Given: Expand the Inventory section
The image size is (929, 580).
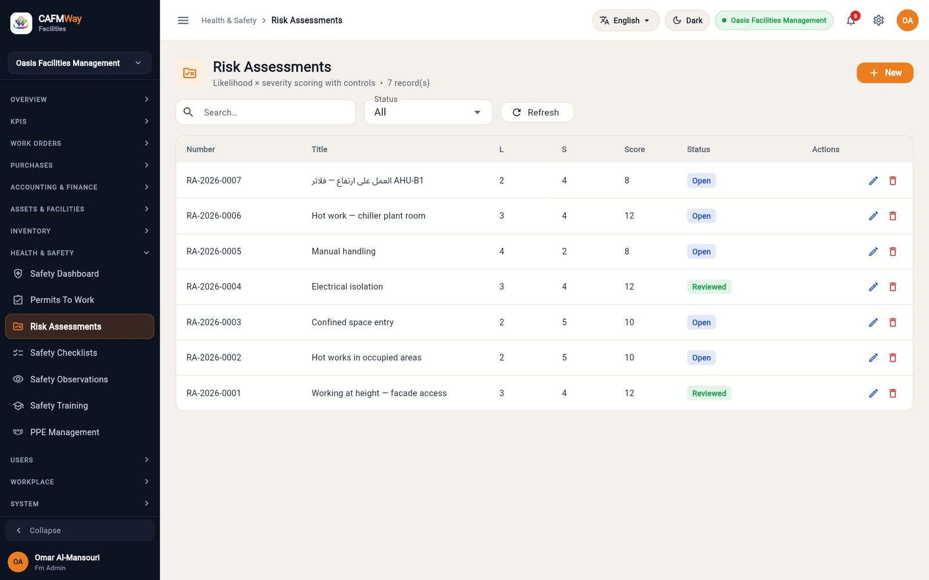Looking at the screenshot, I should (x=80, y=231).
